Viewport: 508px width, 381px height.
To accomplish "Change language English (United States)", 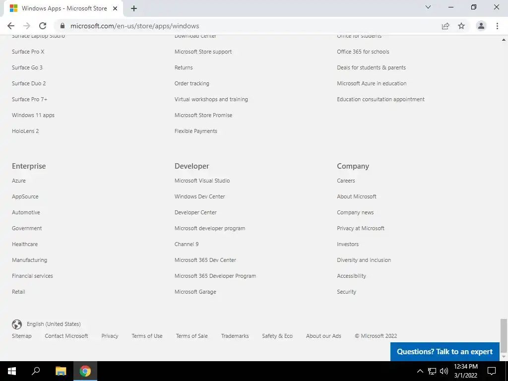I will pos(54,324).
